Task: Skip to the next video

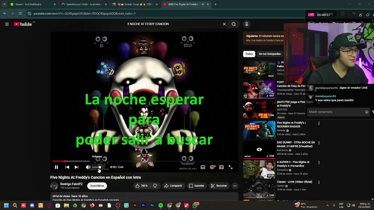Action: tap(76, 167)
